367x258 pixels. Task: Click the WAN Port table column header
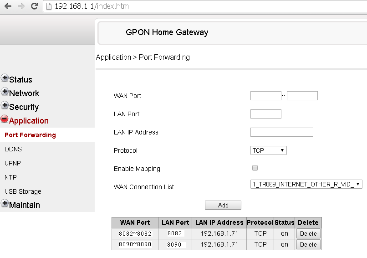135,222
